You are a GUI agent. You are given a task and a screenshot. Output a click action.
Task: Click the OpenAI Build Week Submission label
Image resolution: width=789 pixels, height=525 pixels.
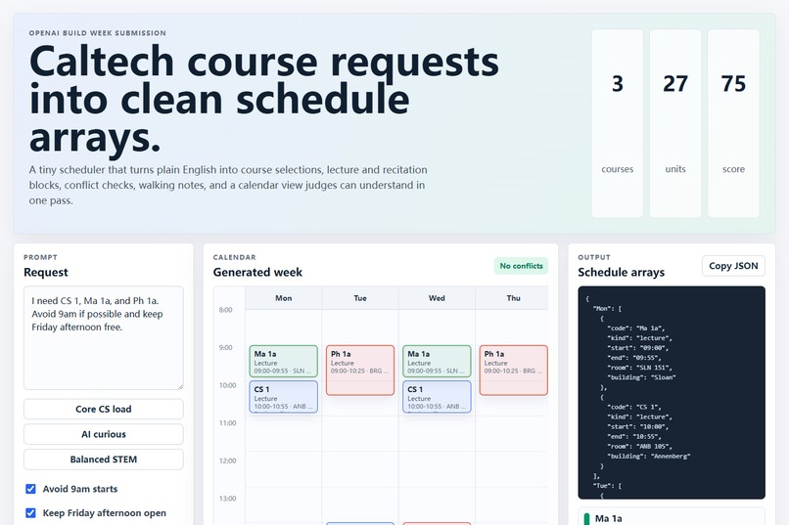[98, 33]
